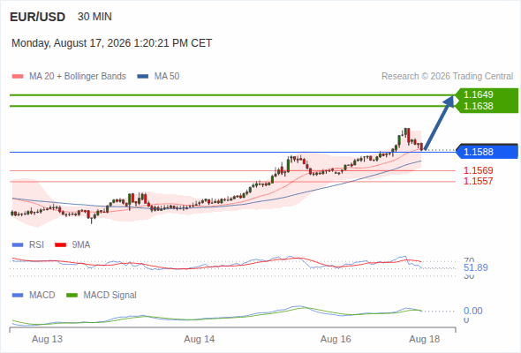Click the MA 50 blue legend swatch
Image resolution: width=521 pixels, height=353 pixels.
pos(143,77)
